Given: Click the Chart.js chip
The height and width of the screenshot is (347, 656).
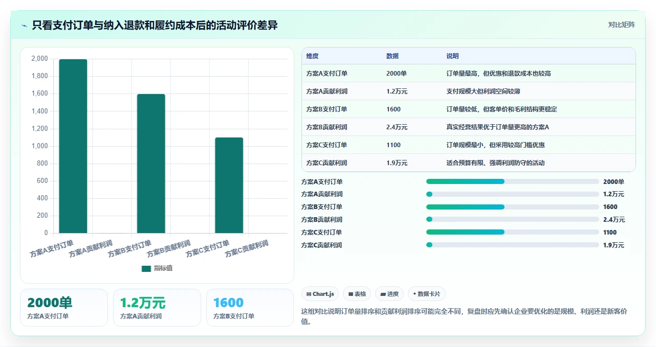Looking at the screenshot, I should (320, 294).
